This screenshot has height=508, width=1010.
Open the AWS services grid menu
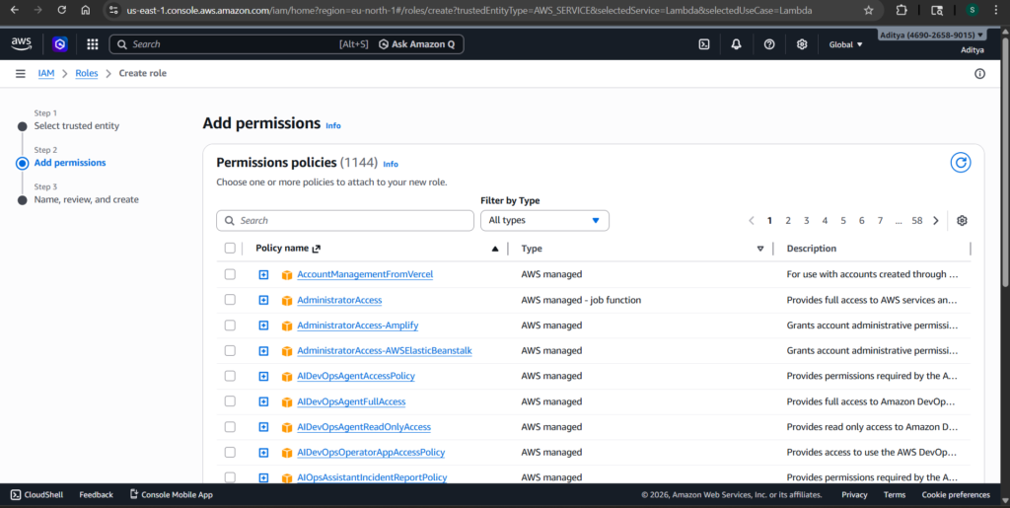click(92, 44)
